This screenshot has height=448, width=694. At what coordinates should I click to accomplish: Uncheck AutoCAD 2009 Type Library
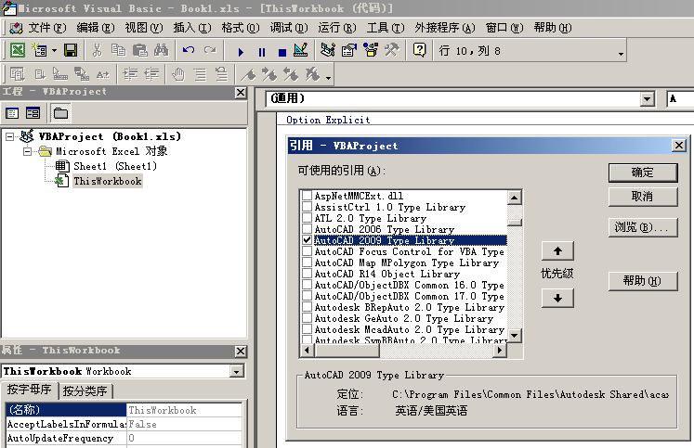click(307, 240)
